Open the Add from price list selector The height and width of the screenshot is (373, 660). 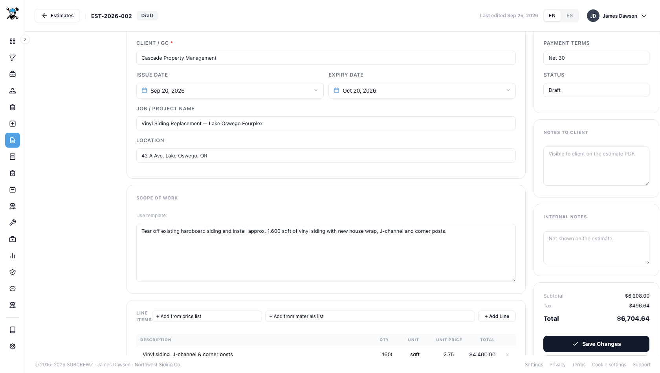[207, 316]
